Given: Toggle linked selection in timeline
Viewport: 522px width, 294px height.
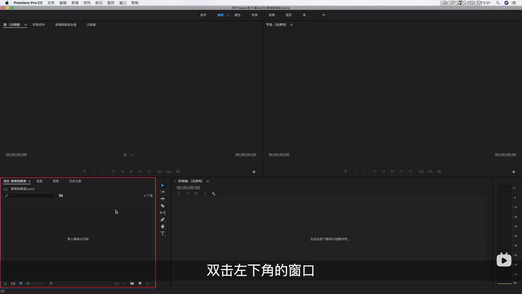Looking at the screenshot, I should [x=196, y=194].
